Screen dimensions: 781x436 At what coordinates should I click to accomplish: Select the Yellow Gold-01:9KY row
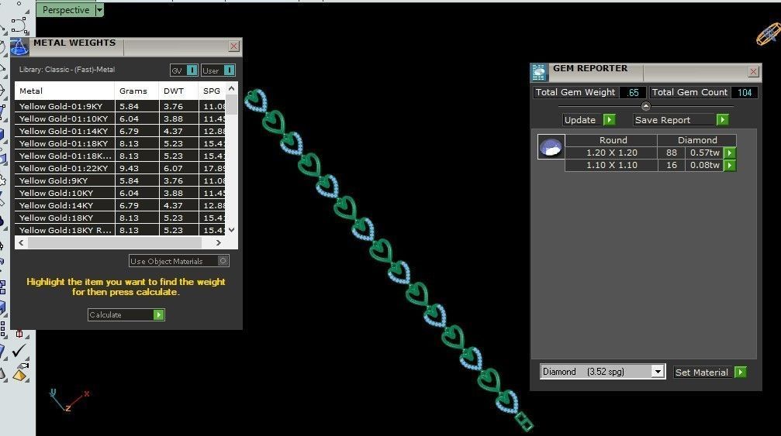pos(120,106)
